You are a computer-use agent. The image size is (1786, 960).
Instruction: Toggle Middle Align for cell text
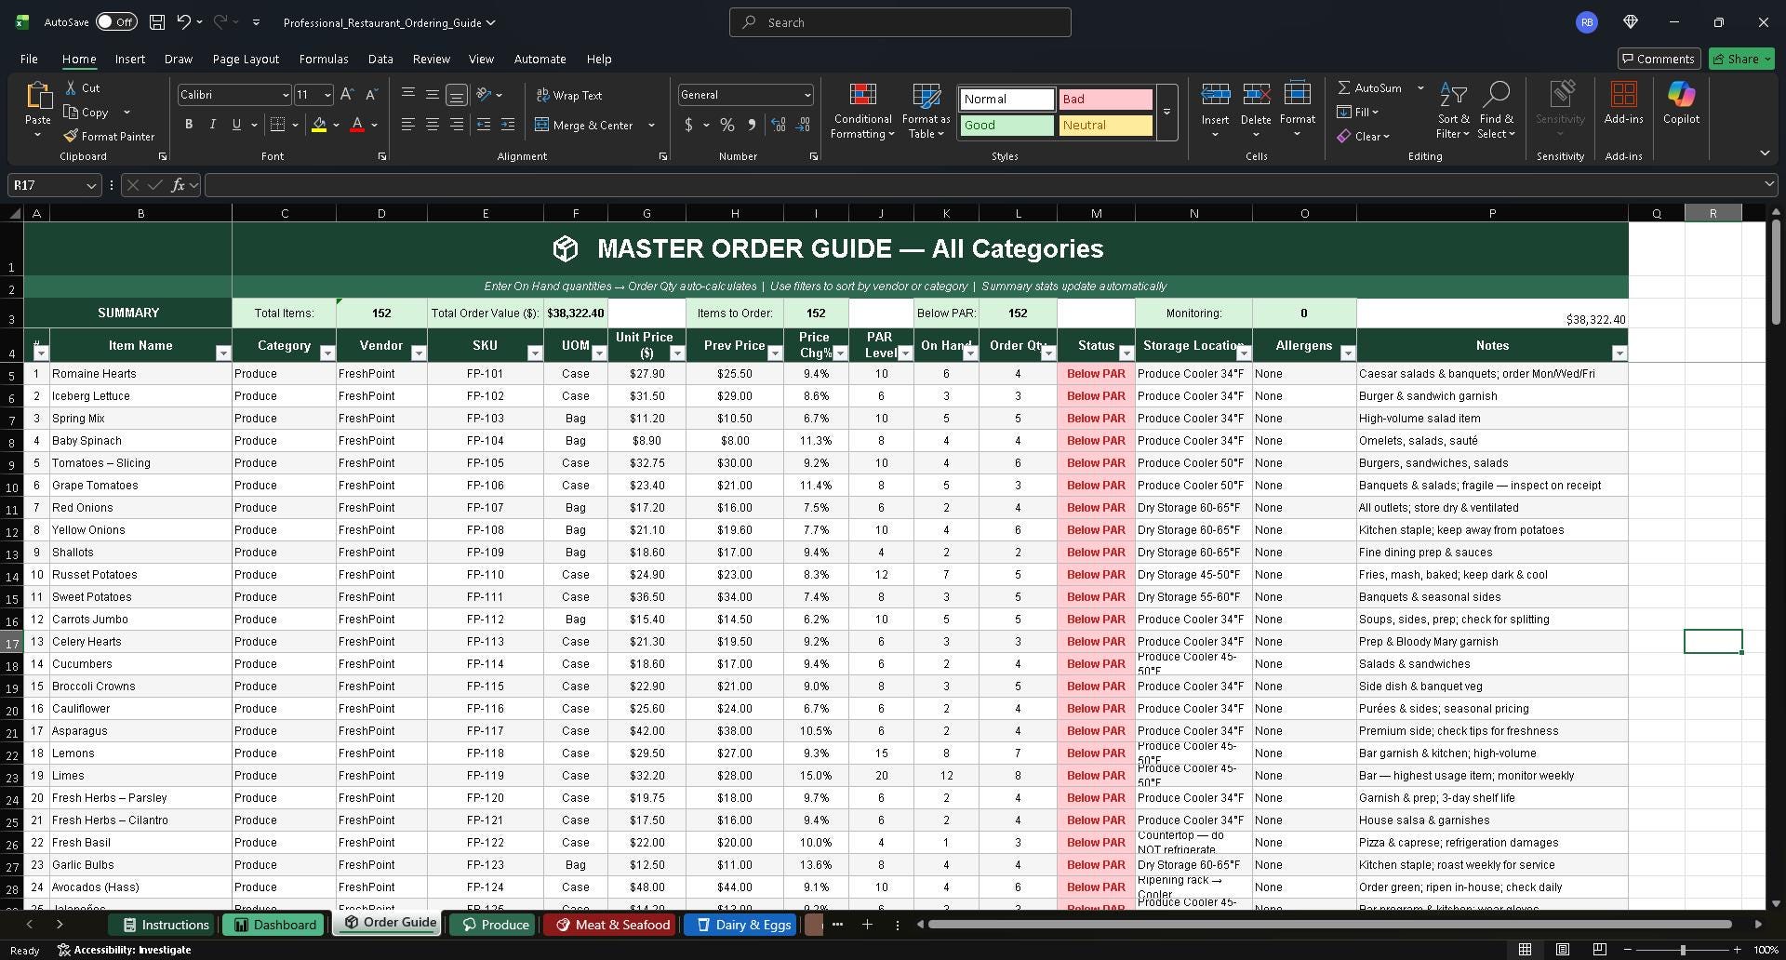pyautogui.click(x=433, y=95)
